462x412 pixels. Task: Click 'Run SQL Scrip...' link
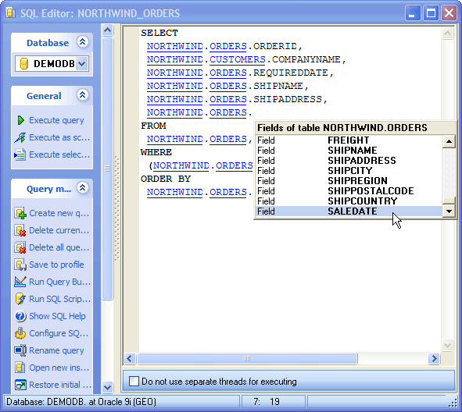(60, 299)
